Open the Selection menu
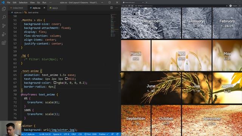The height and width of the screenshot is (136, 242). tap(23, 3)
